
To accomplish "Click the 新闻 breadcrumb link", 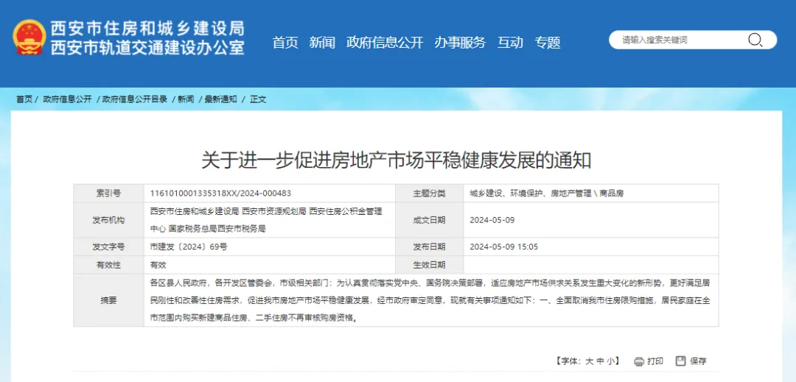I will 186,99.
